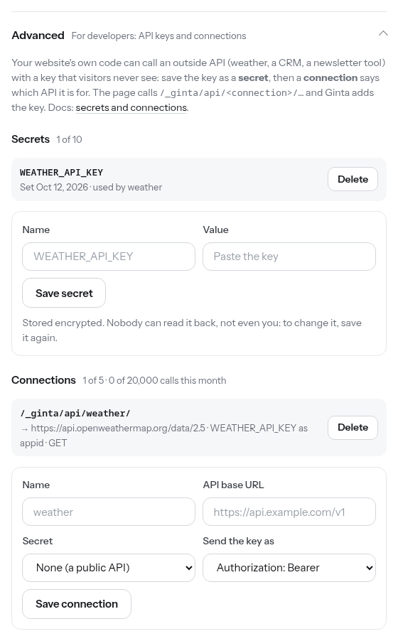Screen dimensions: 398x641
Task: Click the /_ginta/api/weather/ connection path
Action: (x=75, y=414)
